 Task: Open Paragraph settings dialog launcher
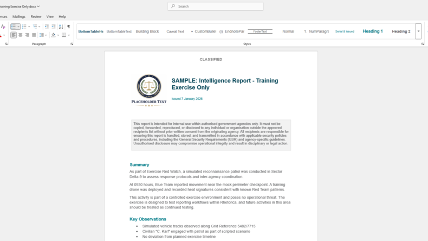pyautogui.click(x=72, y=44)
